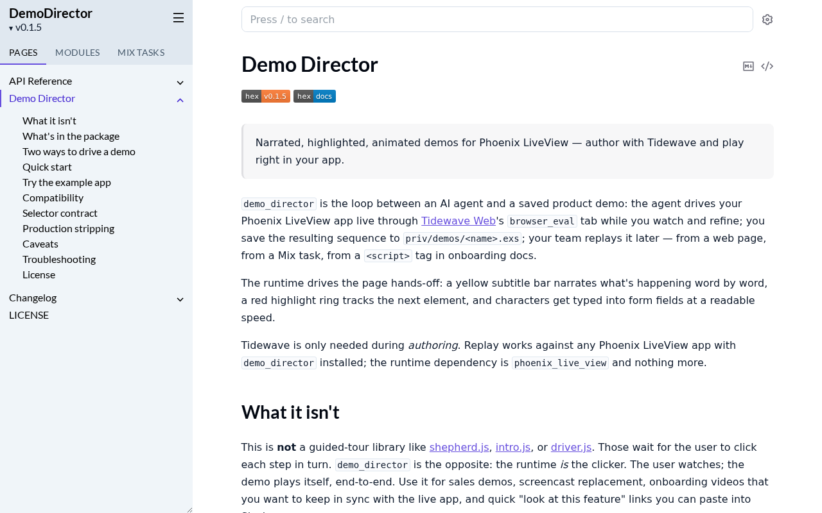Screen dimensions: 822x513
Task: Click the italic word authoring
Action: coord(433,345)
